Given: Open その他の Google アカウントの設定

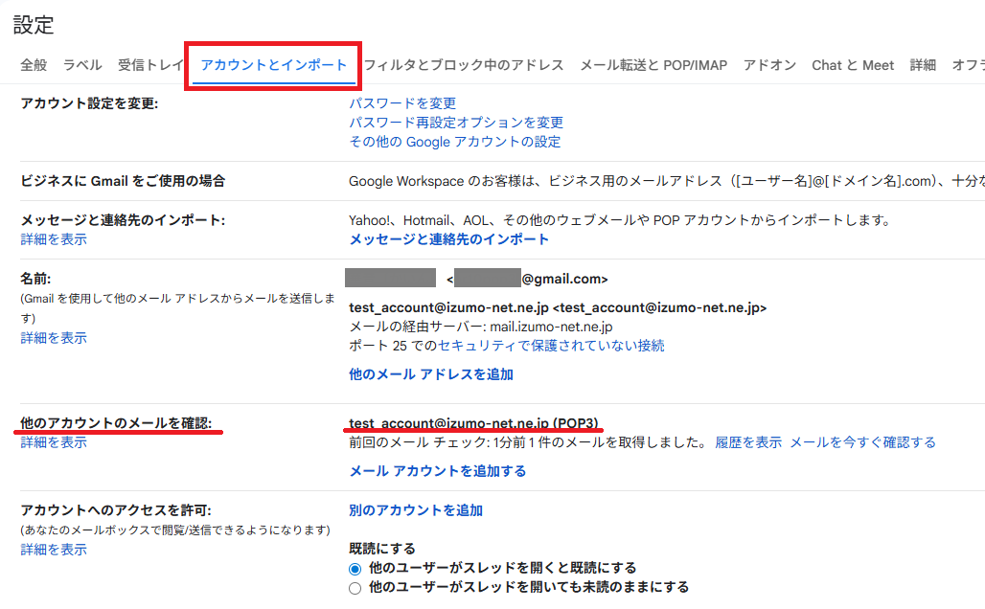Looking at the screenshot, I should coord(455,142).
